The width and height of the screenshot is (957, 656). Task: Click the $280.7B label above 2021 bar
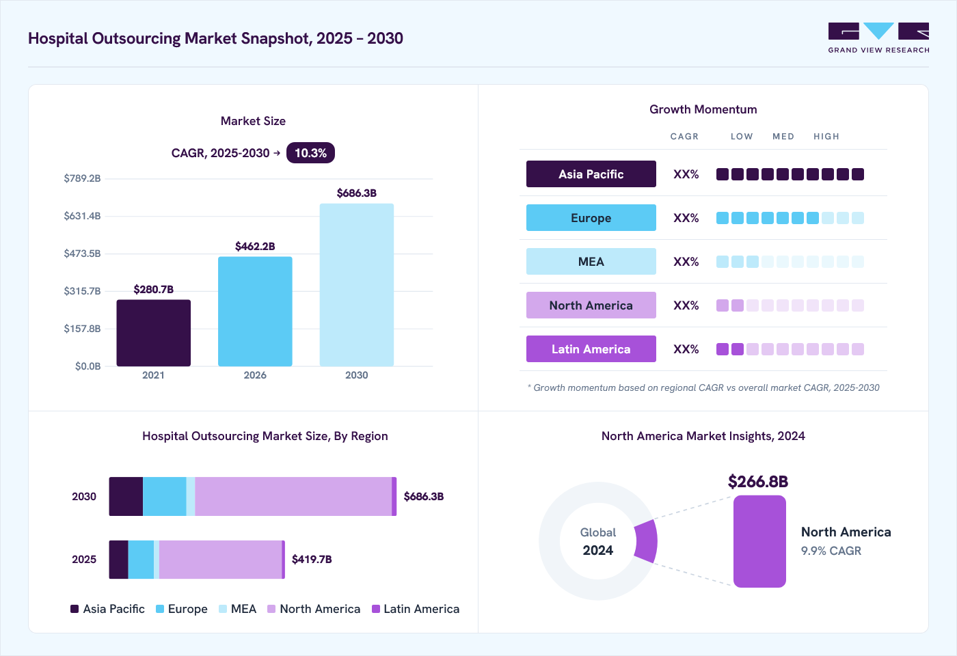click(154, 290)
